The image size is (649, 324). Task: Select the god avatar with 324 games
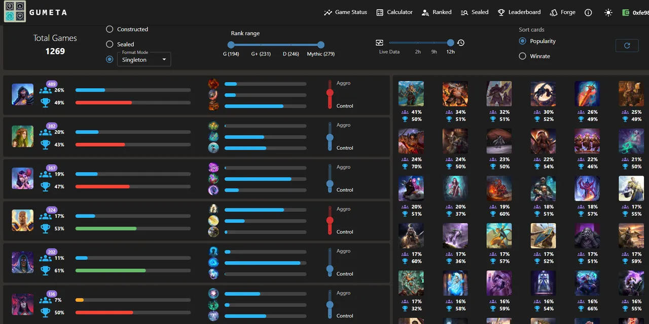23,220
